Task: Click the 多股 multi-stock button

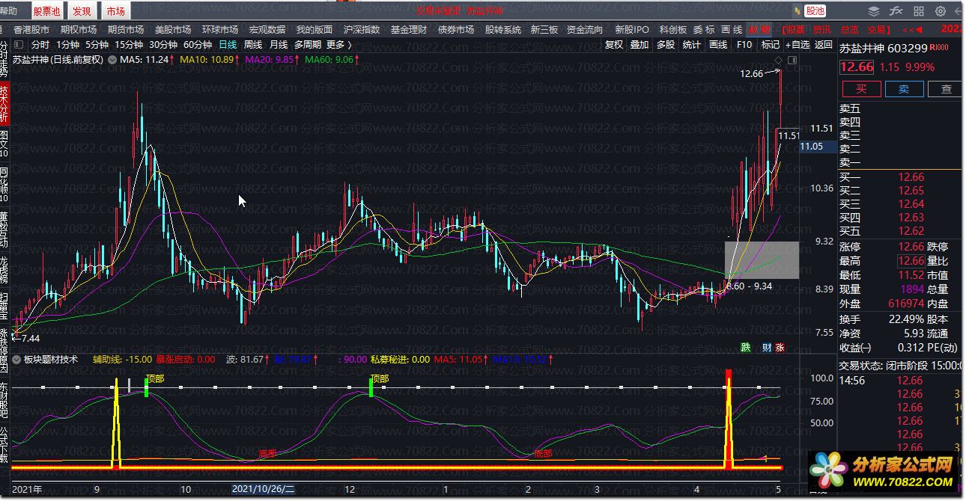Action: pos(666,45)
